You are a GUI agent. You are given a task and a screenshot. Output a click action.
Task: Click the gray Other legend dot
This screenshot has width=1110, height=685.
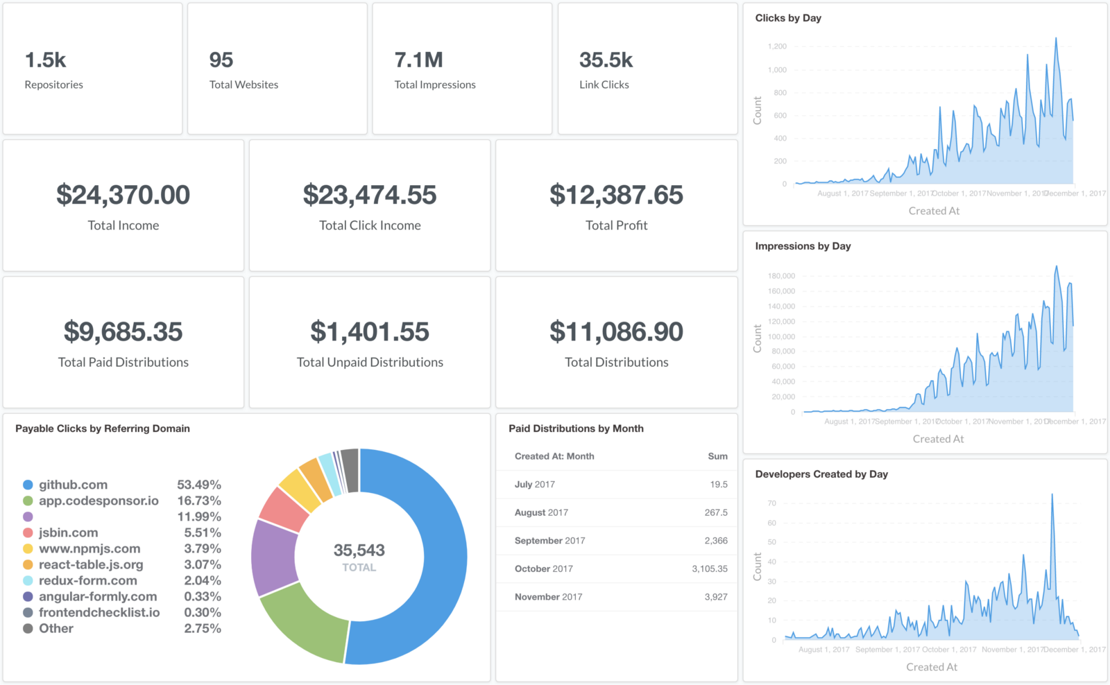[x=28, y=628]
